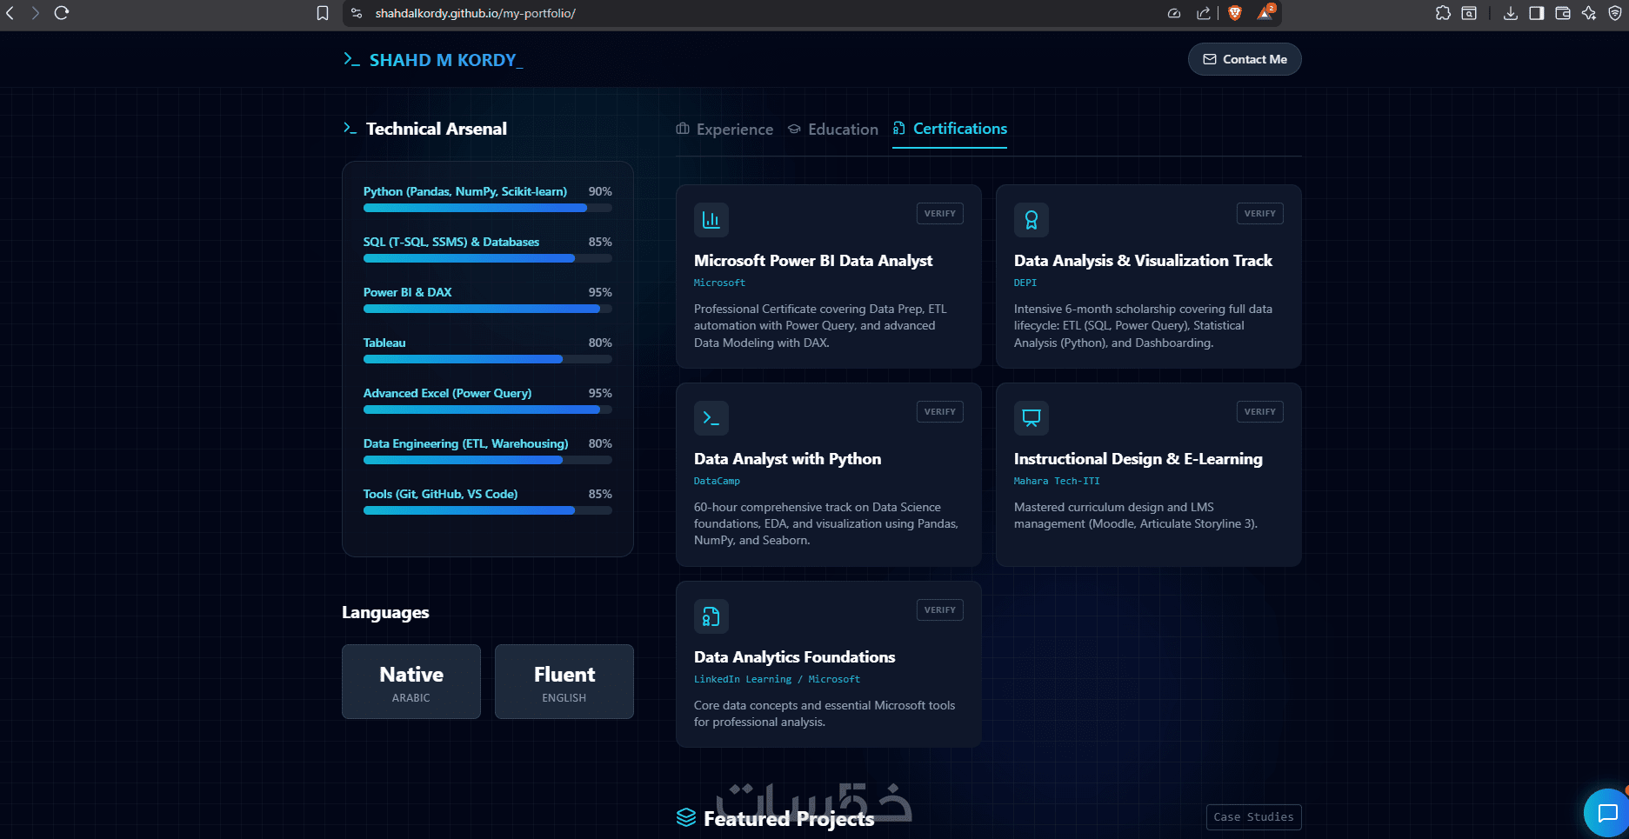Click the Data Analysis & Visualization Track title

click(x=1143, y=261)
